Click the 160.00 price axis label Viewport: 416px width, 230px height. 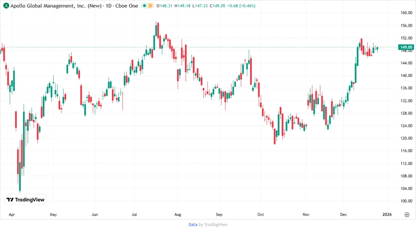click(x=406, y=13)
